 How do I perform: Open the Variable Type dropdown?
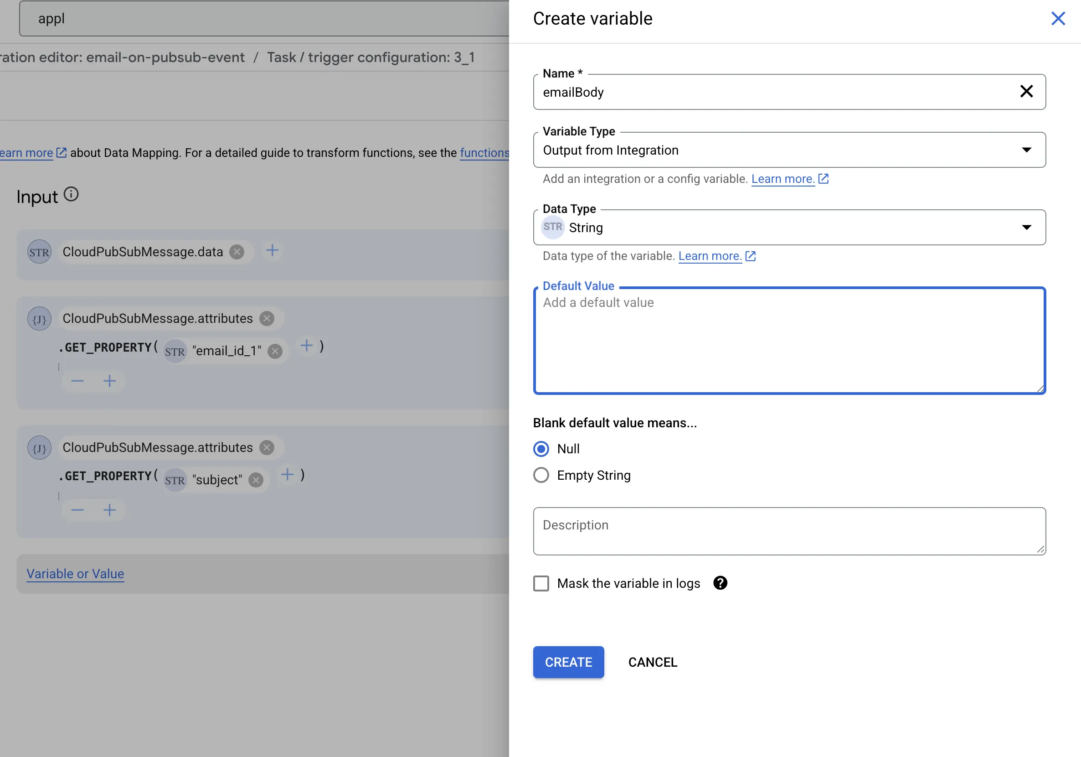(789, 150)
